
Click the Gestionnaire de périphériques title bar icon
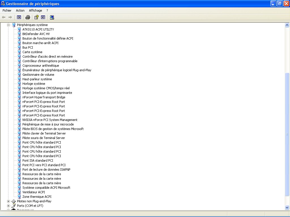(x=3, y=3)
